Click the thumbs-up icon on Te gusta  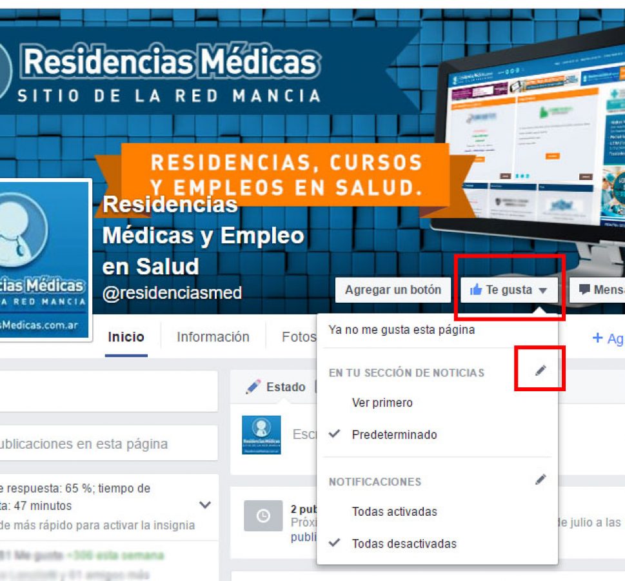[476, 290]
